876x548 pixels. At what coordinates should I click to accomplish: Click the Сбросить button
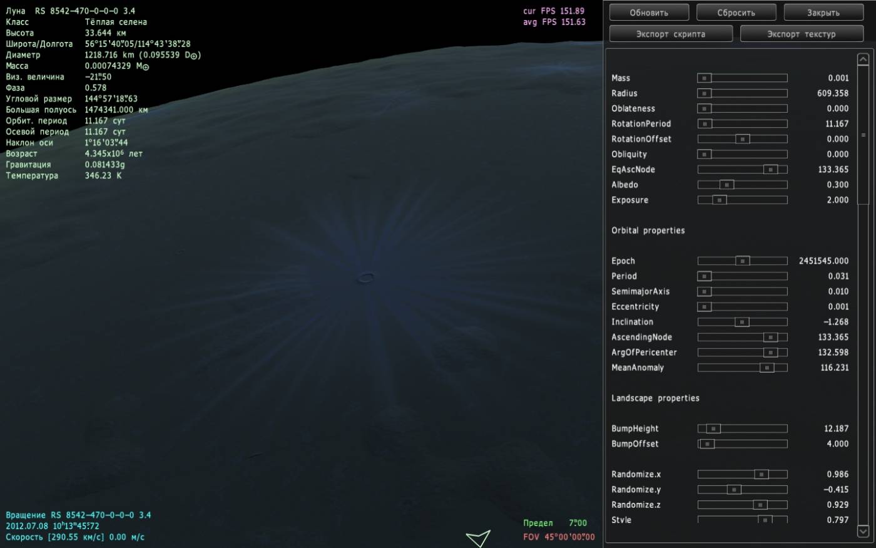tap(736, 13)
